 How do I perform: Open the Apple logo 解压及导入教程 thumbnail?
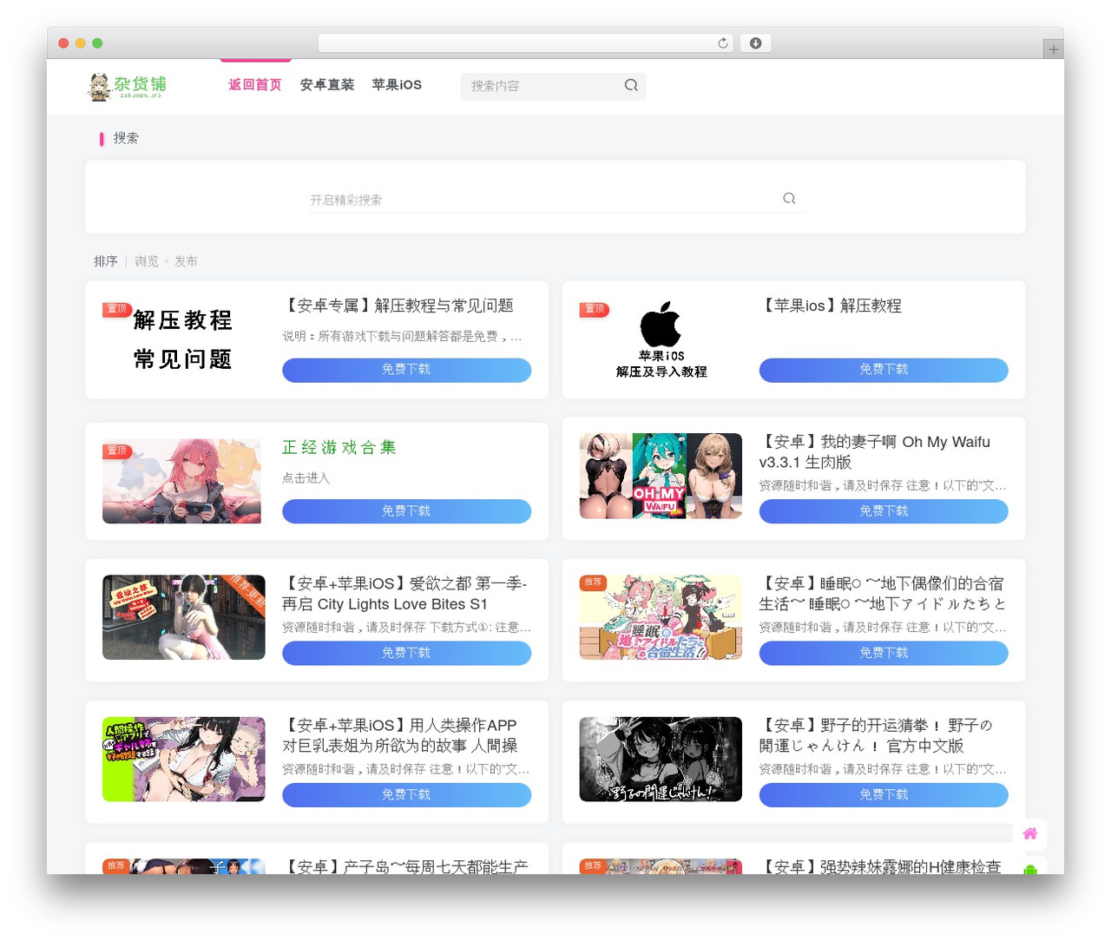[661, 339]
